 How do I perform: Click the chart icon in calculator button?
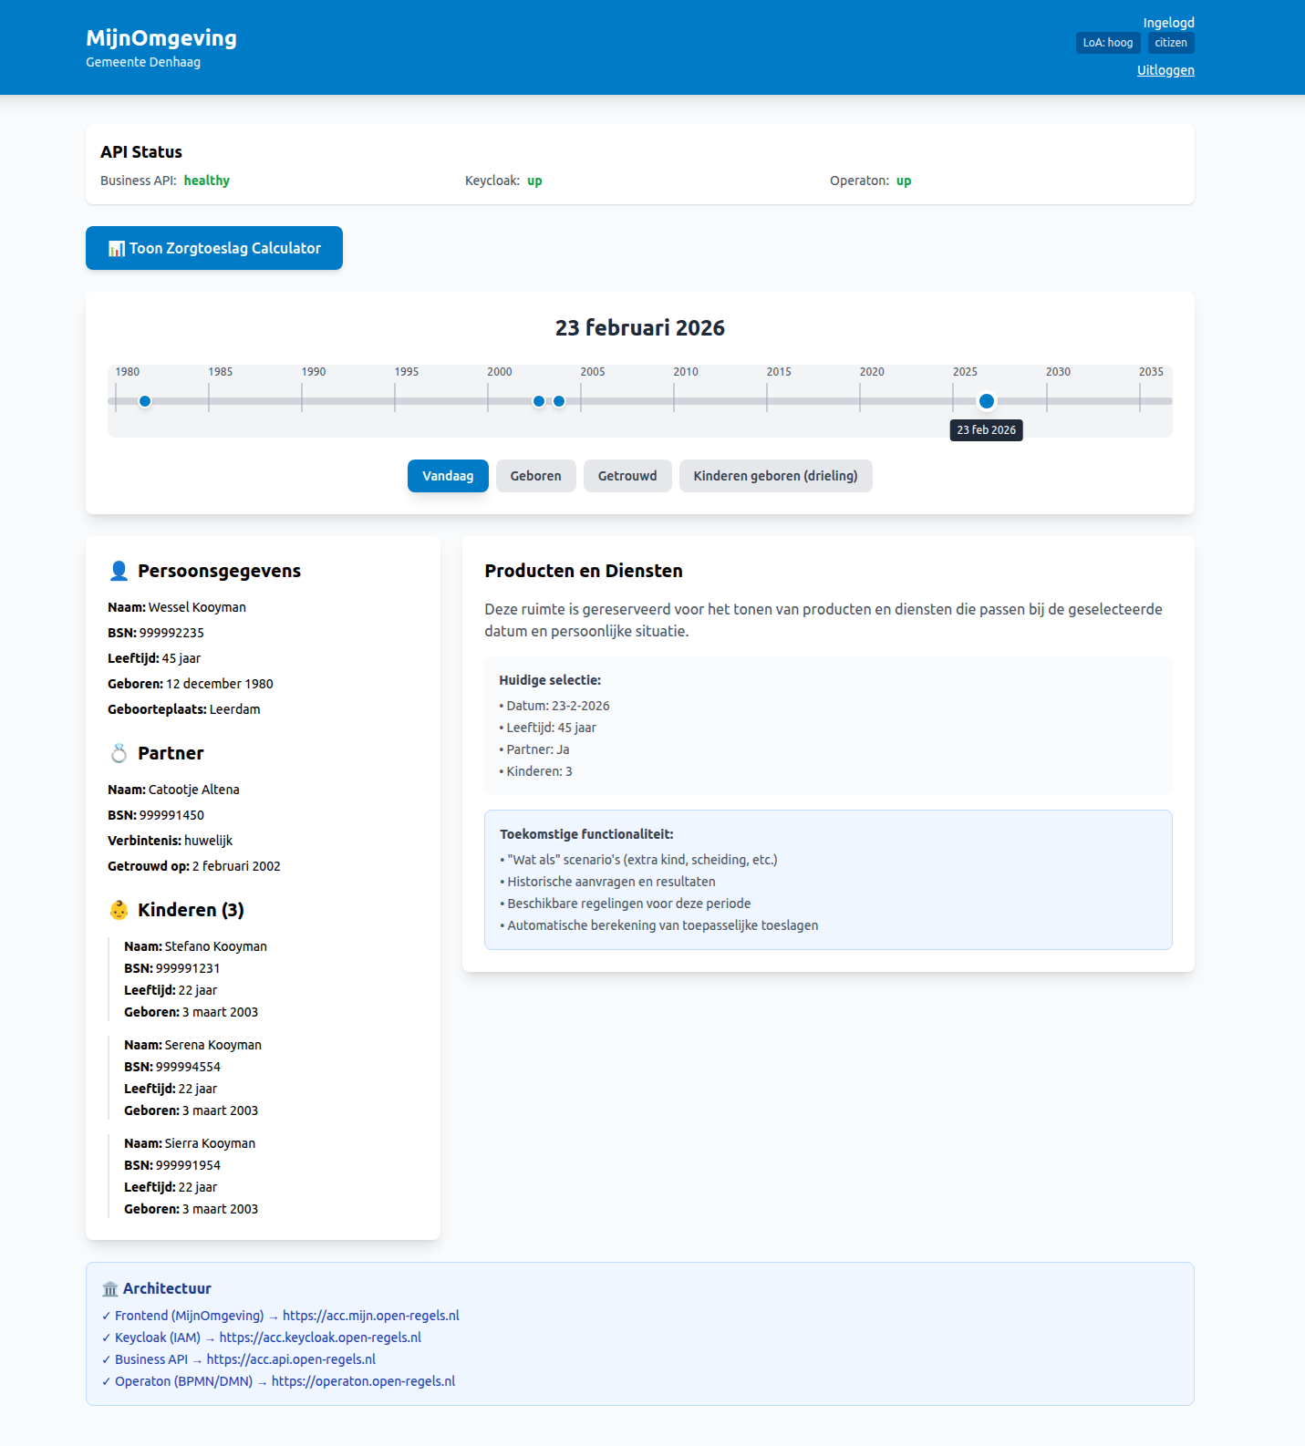tap(116, 249)
